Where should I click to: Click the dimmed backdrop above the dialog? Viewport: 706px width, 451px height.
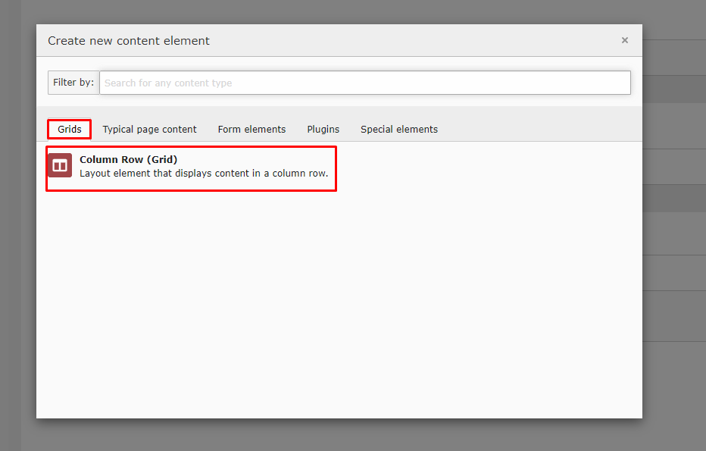[x=341, y=11]
